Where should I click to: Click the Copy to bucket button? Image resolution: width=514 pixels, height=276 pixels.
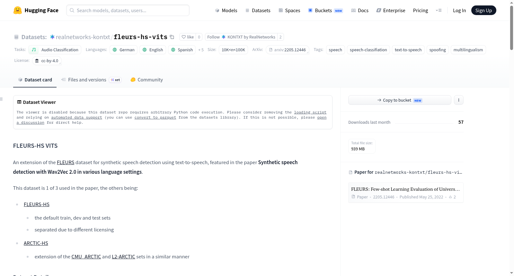[400, 100]
